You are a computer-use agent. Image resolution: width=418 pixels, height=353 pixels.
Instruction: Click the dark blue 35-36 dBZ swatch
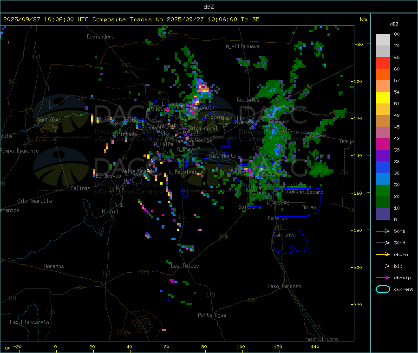click(383, 167)
